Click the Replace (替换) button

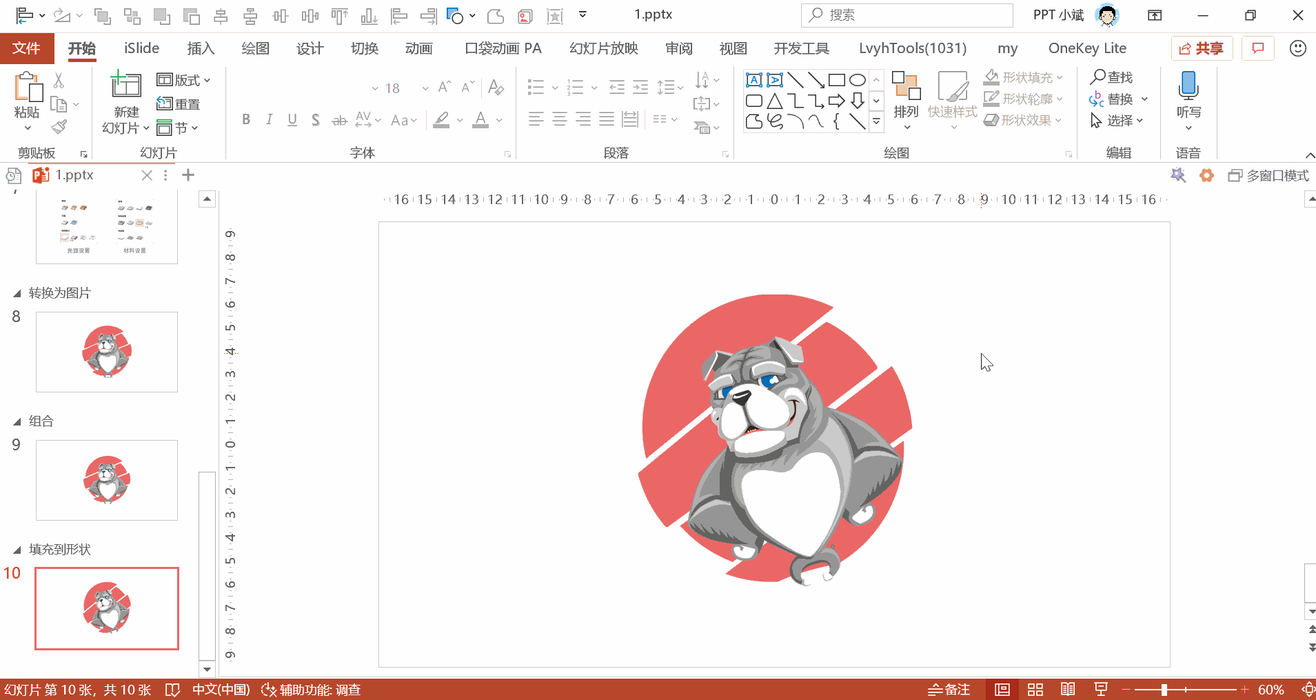coord(1111,99)
